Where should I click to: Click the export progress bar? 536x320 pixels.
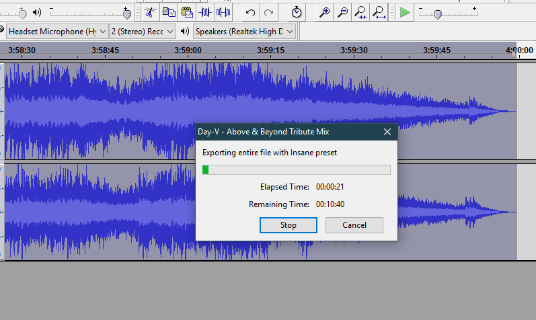pos(297,169)
